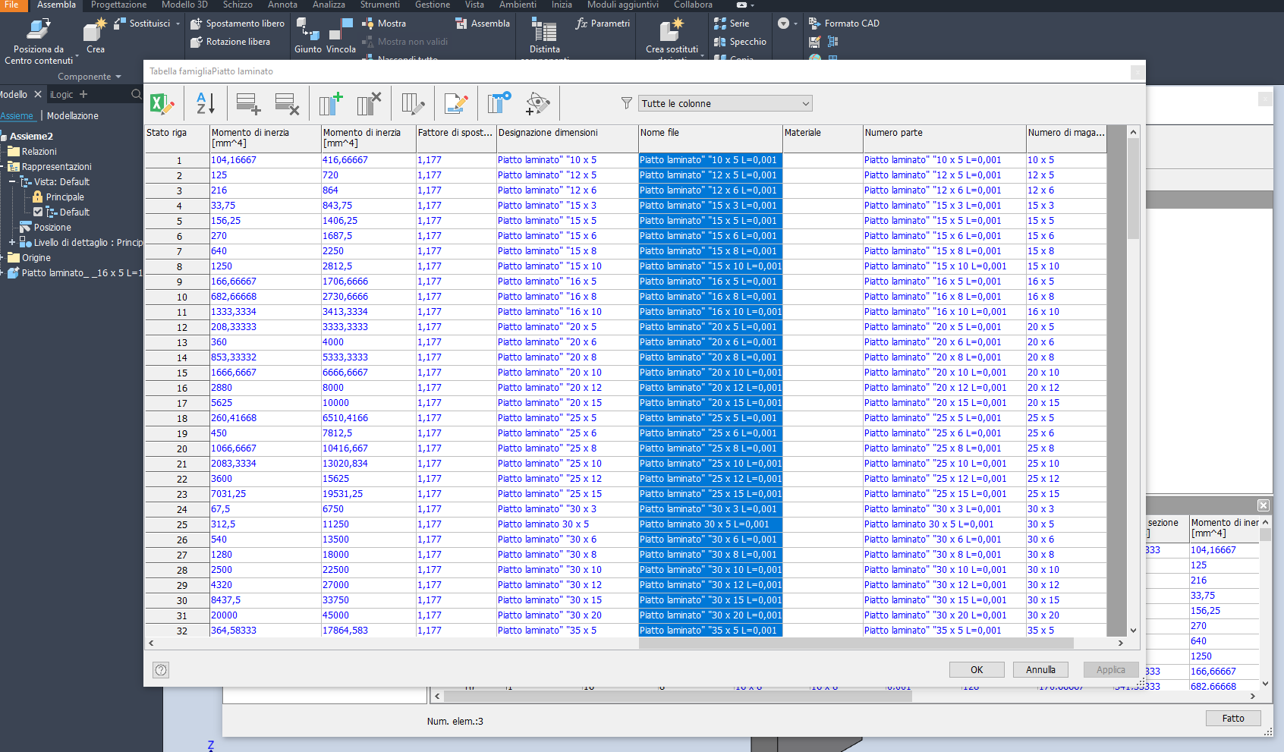Click the table's horizontal scrollbar thumb
Image resolution: width=1284 pixels, height=752 pixels.
pos(856,643)
